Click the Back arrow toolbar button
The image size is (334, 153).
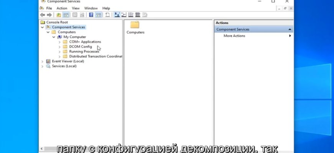tap(43, 15)
